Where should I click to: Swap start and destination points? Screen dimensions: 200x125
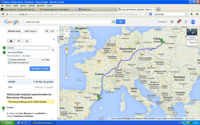coord(53,50)
